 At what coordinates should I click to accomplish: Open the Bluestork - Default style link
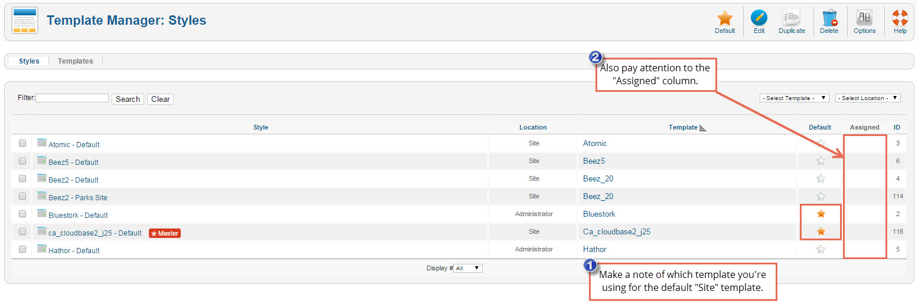78,215
